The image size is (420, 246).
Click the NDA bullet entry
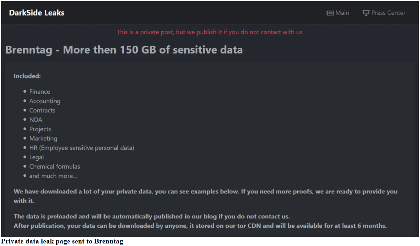coord(36,120)
